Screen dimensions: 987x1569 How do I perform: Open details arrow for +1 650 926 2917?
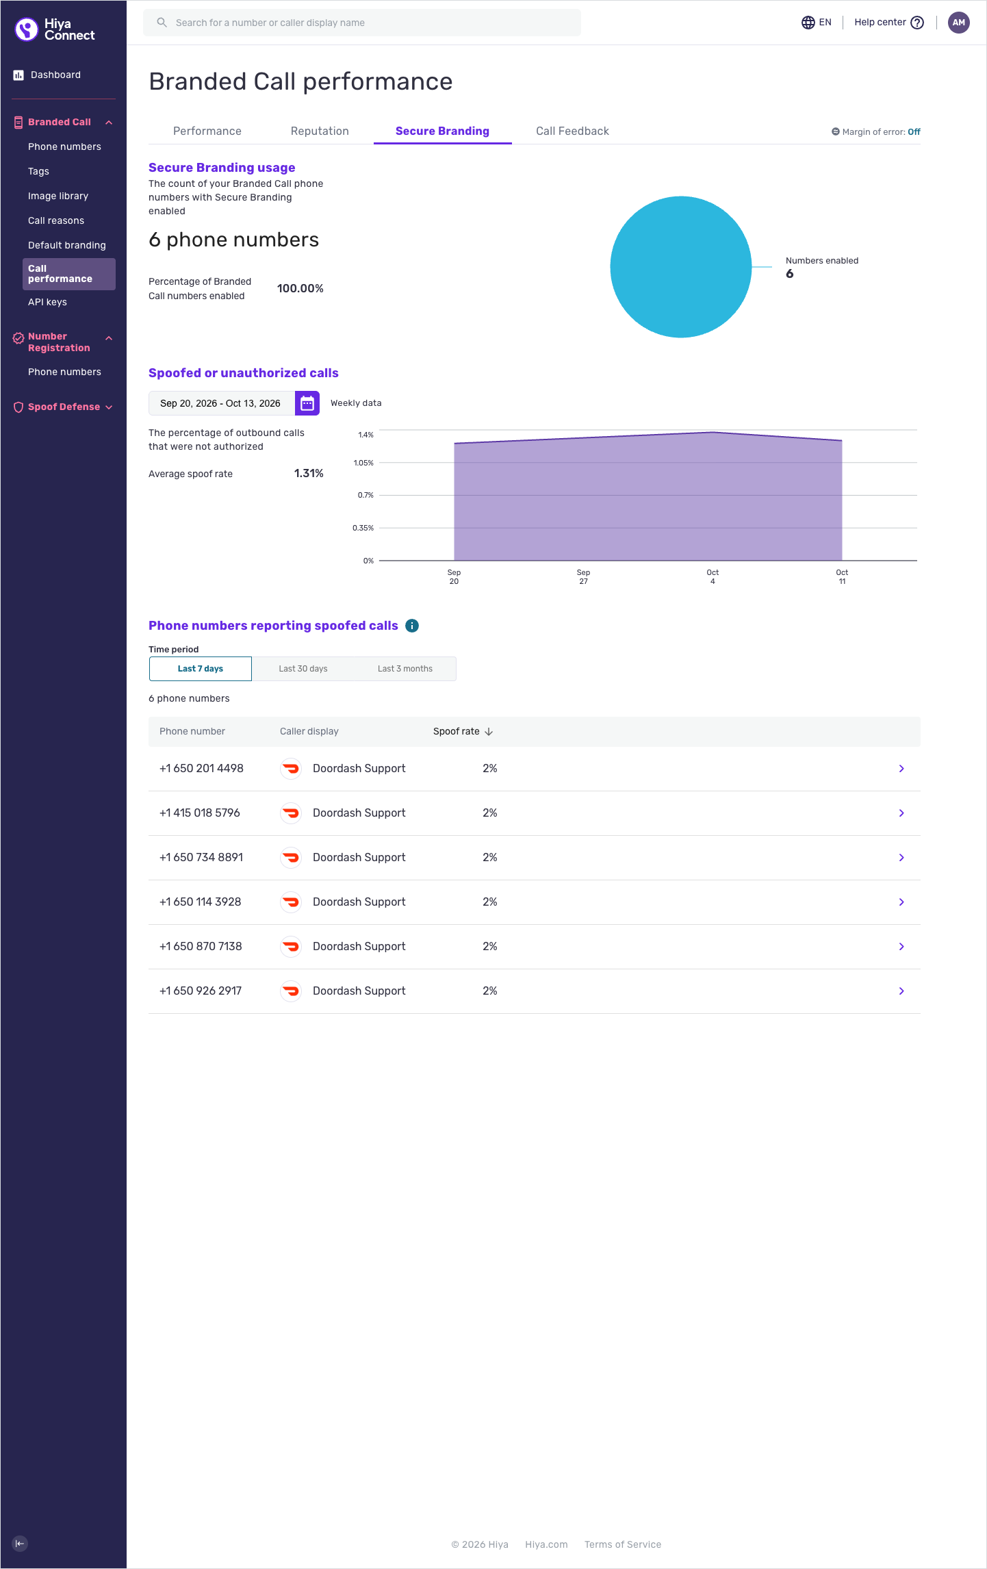click(901, 991)
